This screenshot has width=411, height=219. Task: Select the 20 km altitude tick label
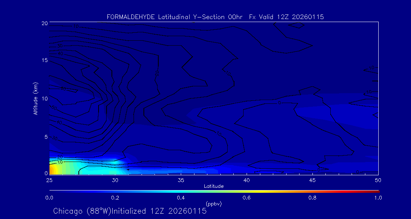44,23
